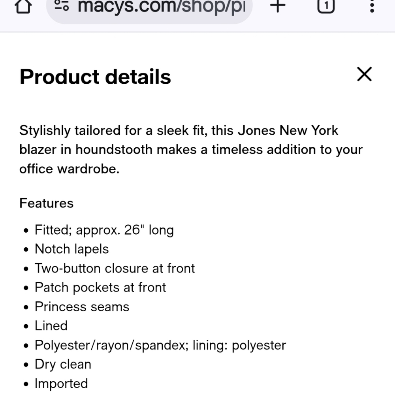This screenshot has width=395, height=395.
Task: Click the Princess seams feature
Action: pos(82,307)
